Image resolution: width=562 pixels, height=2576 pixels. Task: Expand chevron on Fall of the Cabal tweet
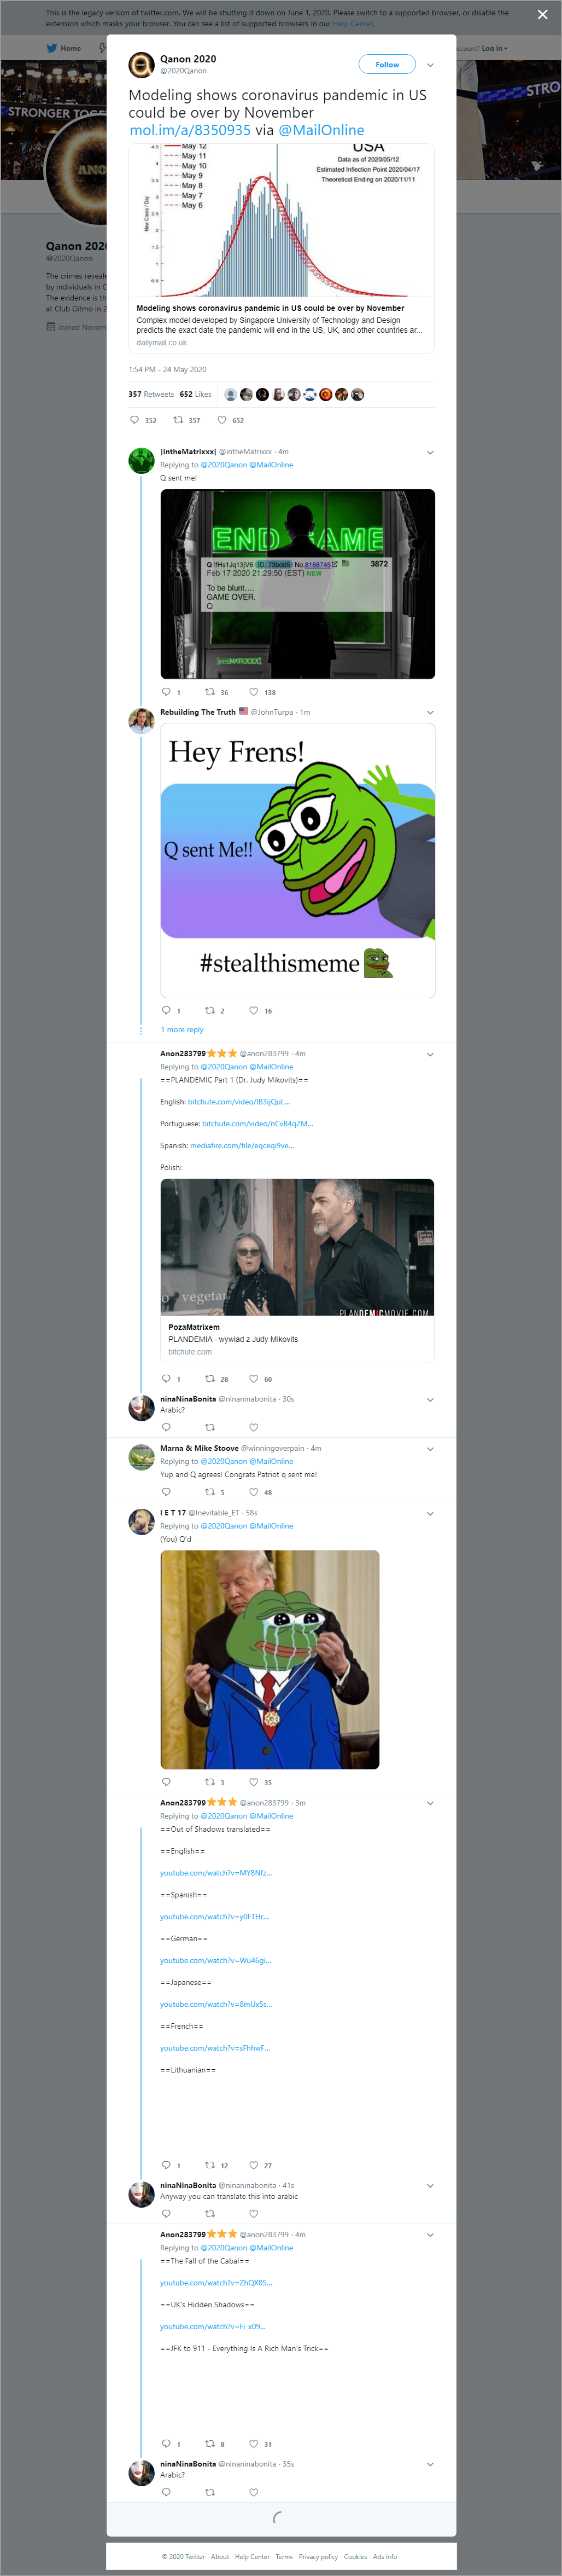[x=430, y=2235]
